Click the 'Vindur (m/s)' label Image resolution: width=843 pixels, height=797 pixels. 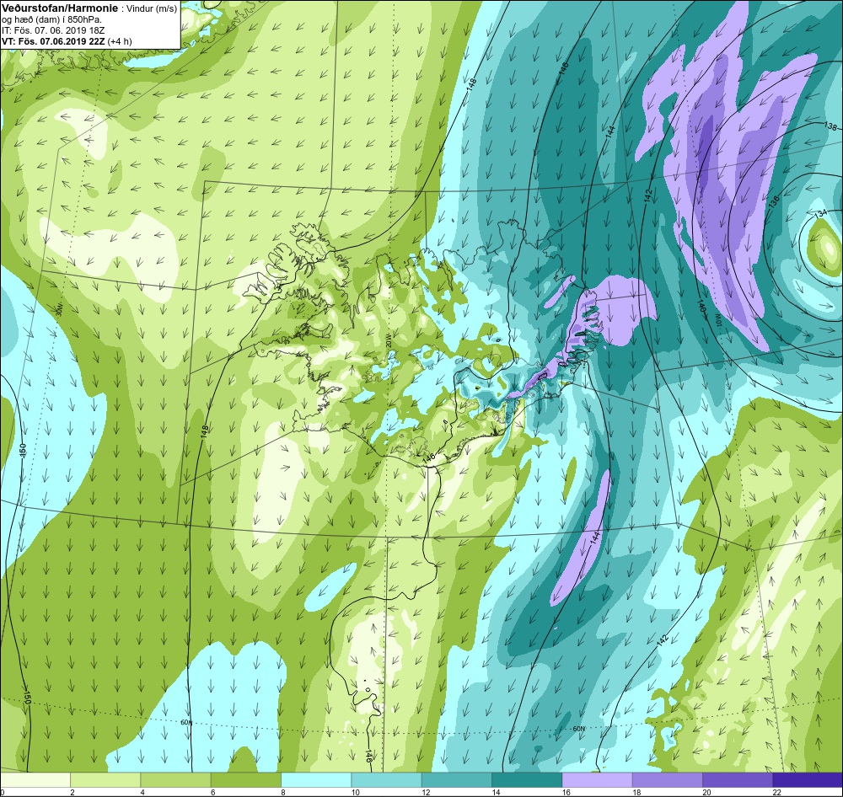151,9
